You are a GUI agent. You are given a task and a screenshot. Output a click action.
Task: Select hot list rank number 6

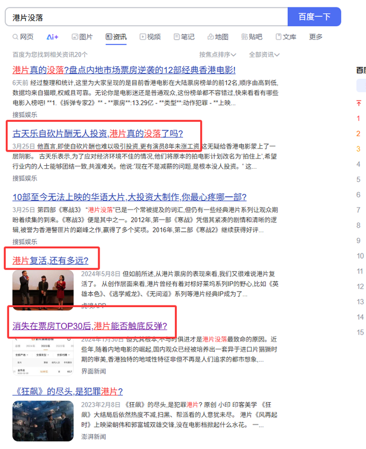(358, 194)
